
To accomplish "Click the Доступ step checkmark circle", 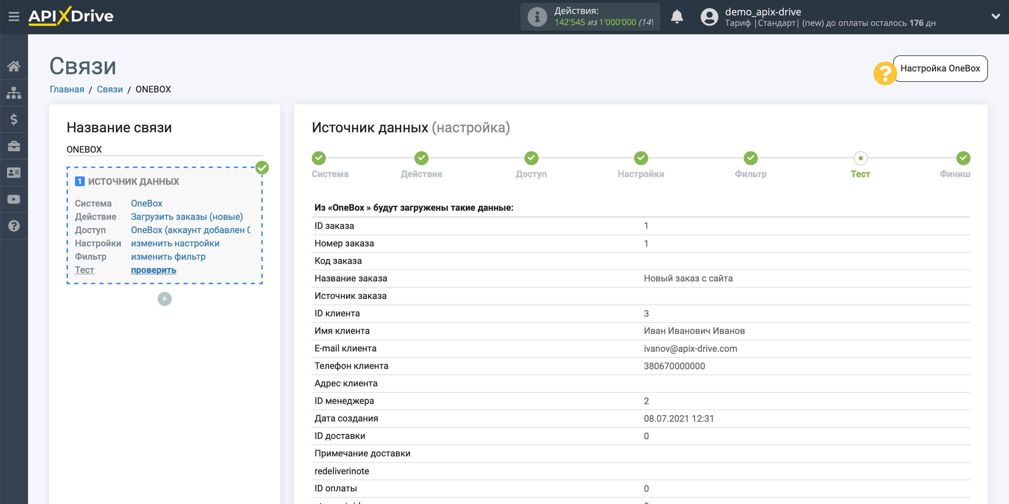I will (531, 158).
